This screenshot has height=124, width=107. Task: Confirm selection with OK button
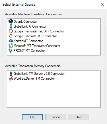tap(32, 117)
